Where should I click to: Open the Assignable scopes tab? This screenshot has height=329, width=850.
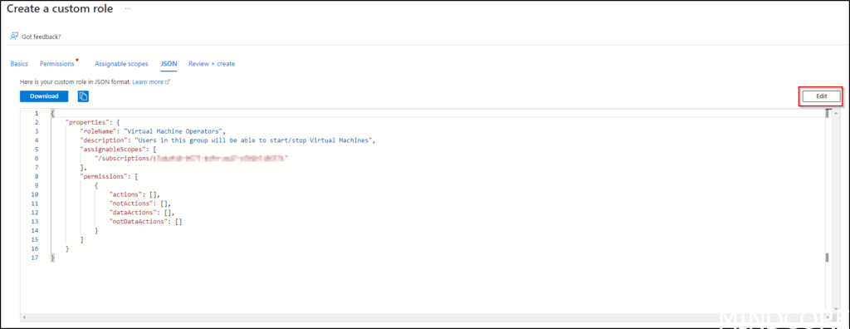coord(121,63)
